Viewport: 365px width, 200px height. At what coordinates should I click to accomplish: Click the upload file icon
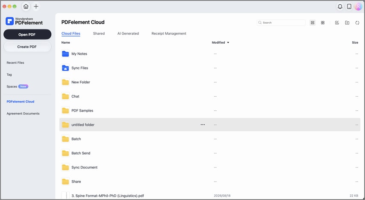[x=337, y=23]
